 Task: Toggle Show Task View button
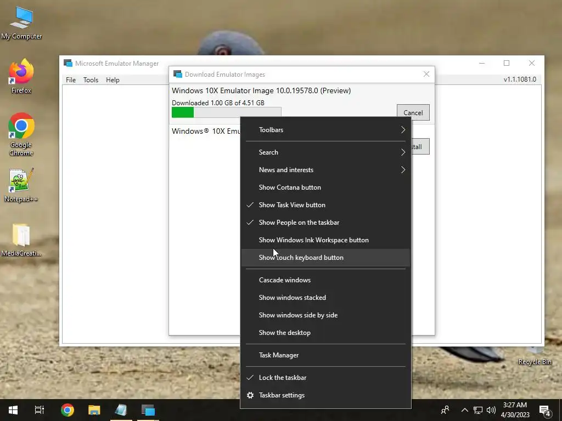click(325, 205)
